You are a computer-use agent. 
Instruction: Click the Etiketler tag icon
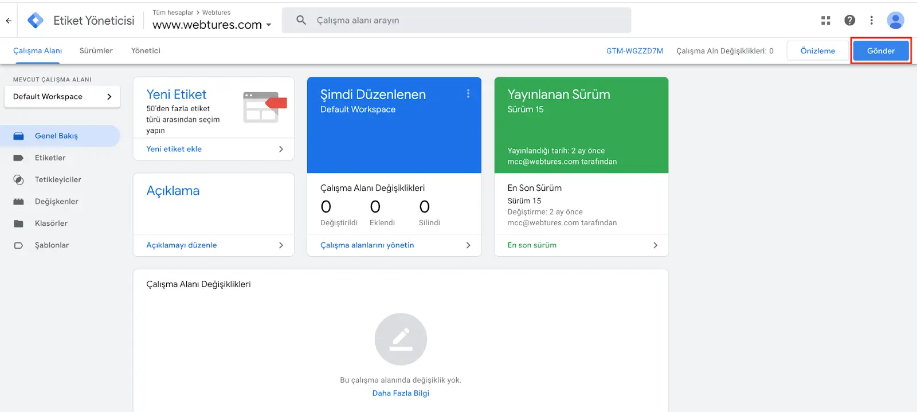click(x=18, y=158)
